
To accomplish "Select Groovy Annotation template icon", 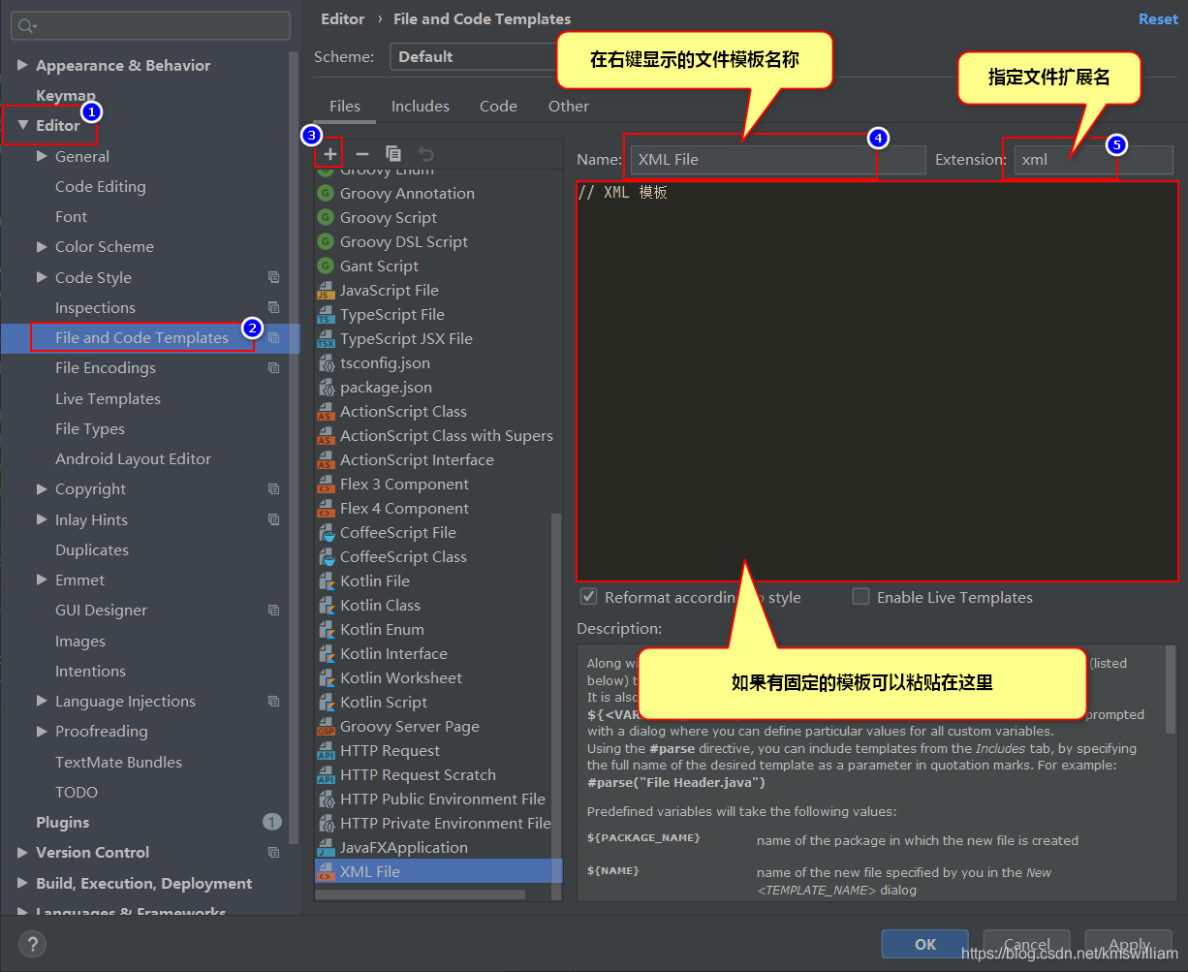I will coord(326,193).
